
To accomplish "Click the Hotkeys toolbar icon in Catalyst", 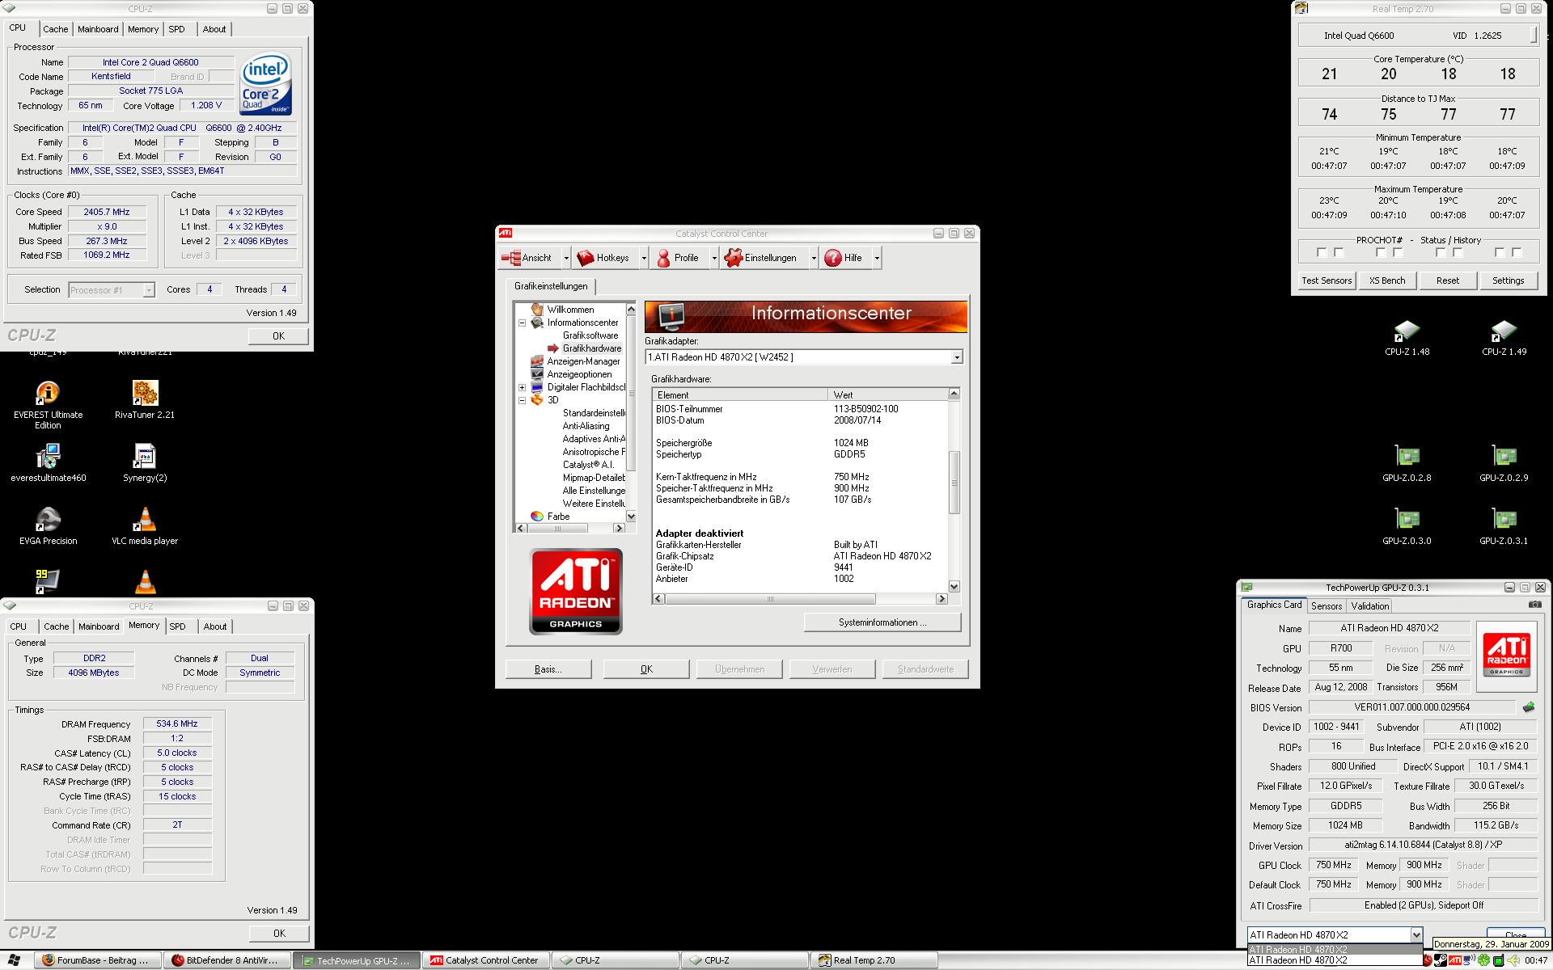I will (586, 258).
